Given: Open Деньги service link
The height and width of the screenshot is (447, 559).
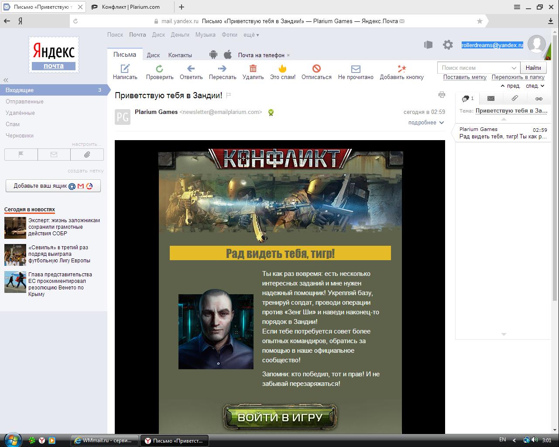Looking at the screenshot, I should [180, 35].
